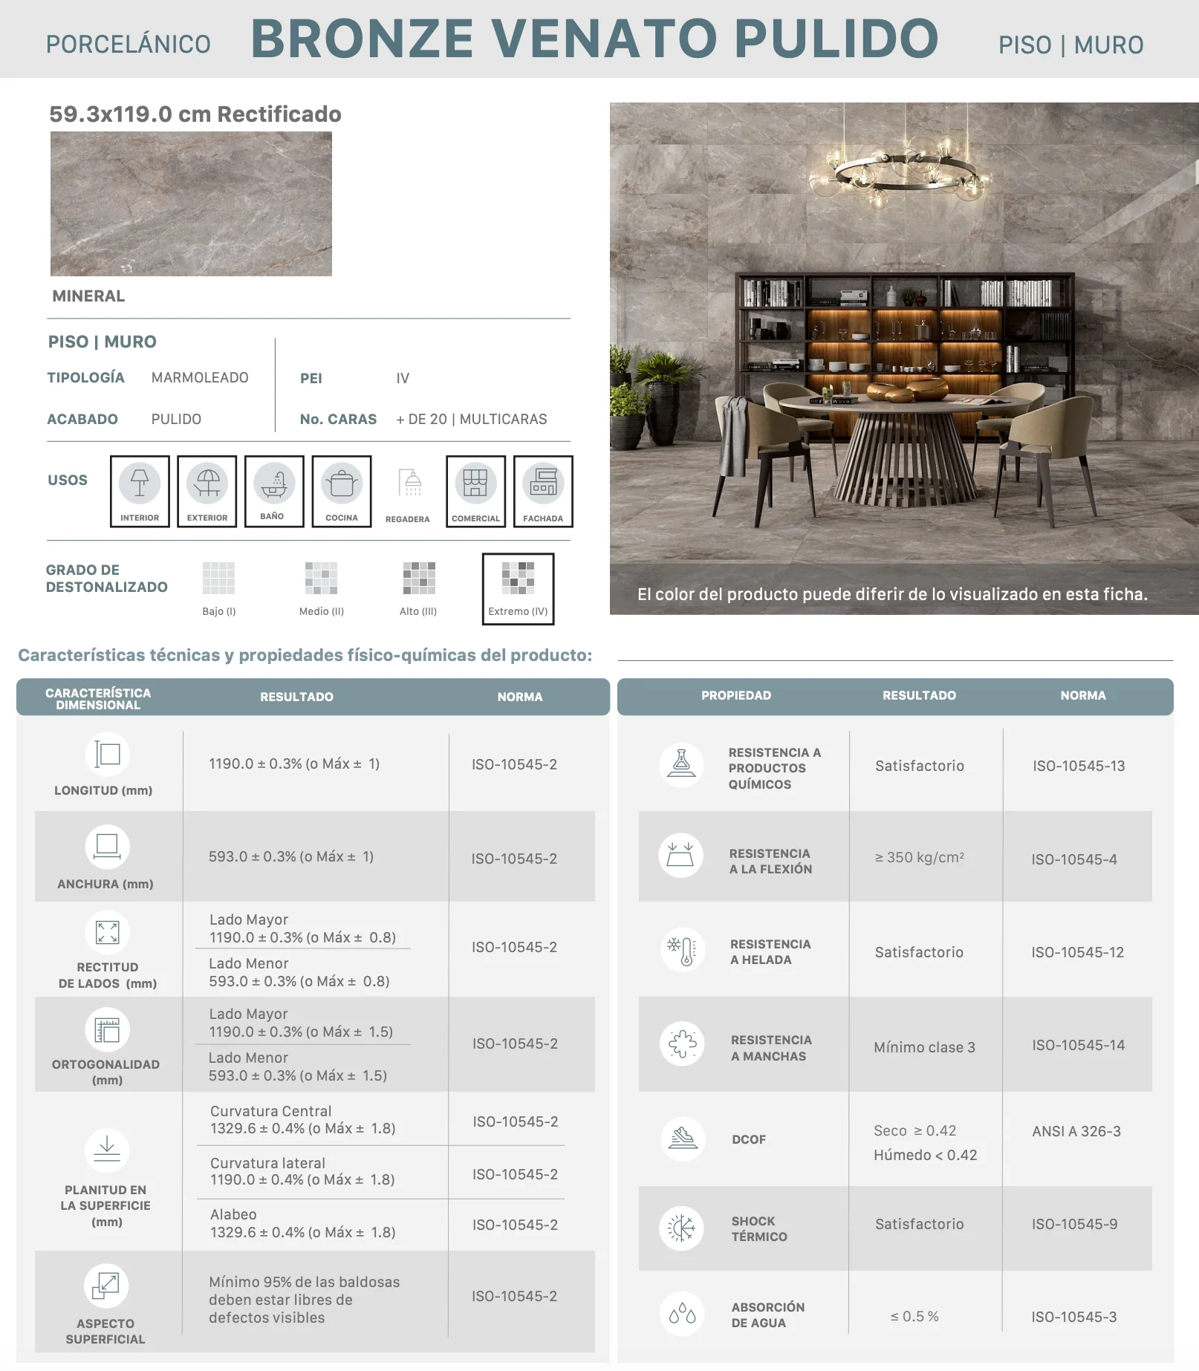
Task: Select the DCOF slip icon
Action: (x=683, y=1139)
